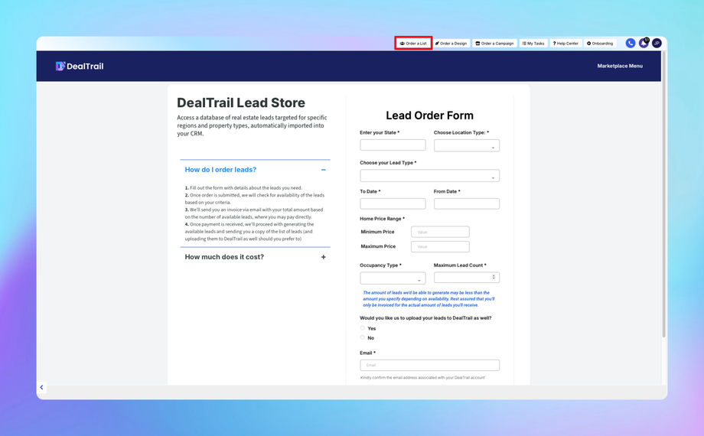Click the DealTrail logo
Viewport: 704px width, 436px height.
tap(80, 66)
